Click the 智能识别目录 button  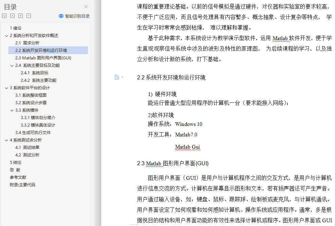click(74, 16)
